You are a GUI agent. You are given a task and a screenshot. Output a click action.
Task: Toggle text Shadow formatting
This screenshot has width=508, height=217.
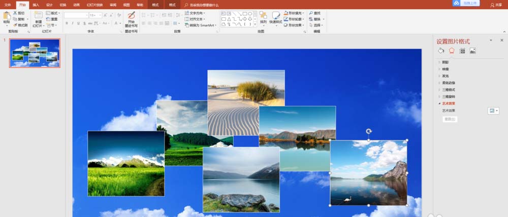tap(84, 23)
